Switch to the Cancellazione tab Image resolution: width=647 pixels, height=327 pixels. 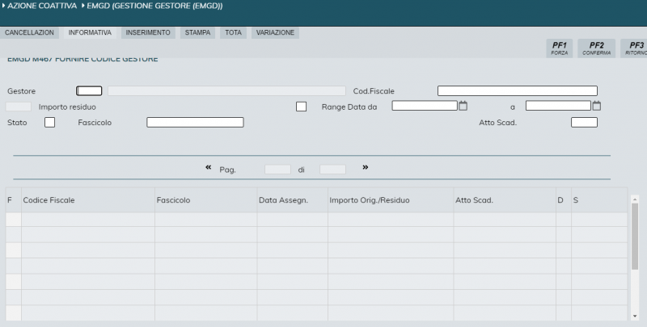[30, 33]
